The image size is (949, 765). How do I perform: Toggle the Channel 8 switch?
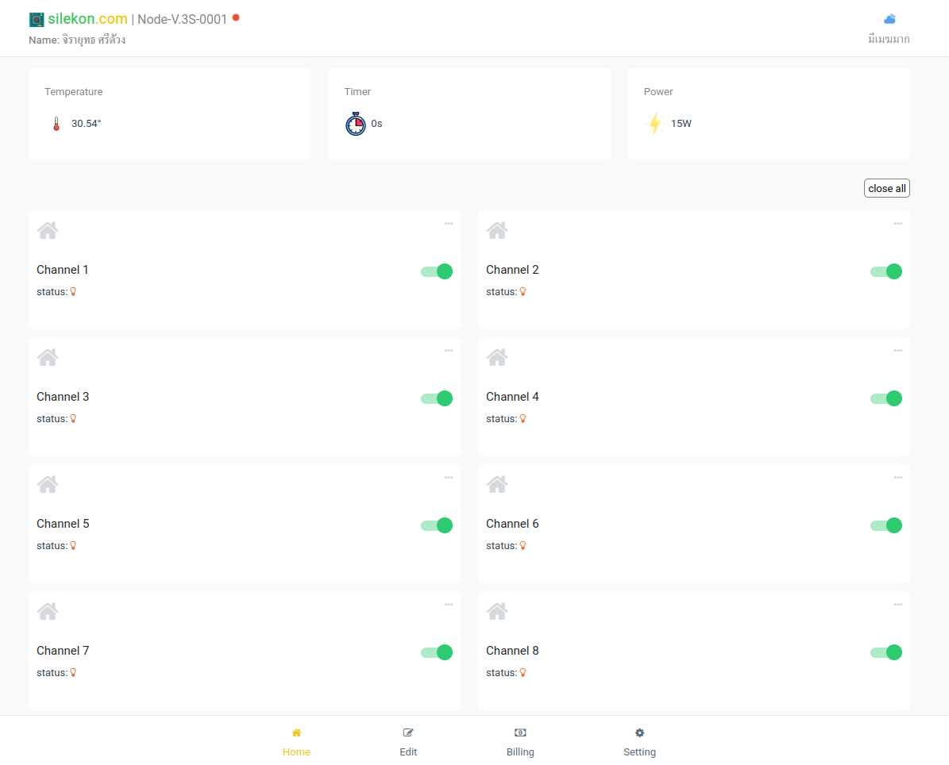886,652
